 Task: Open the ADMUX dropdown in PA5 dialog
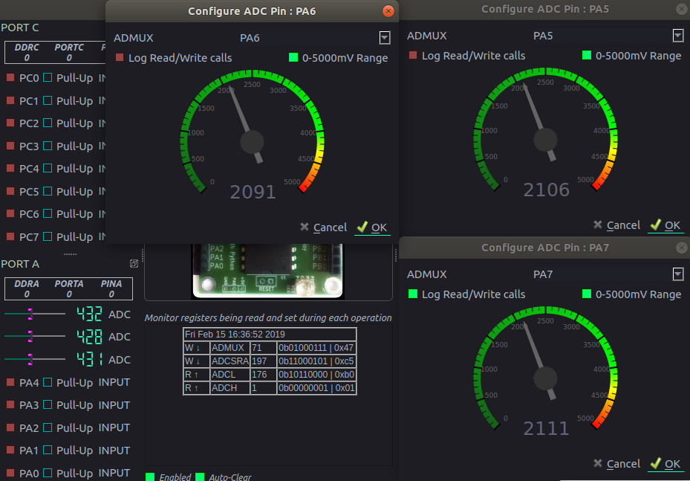(678, 34)
